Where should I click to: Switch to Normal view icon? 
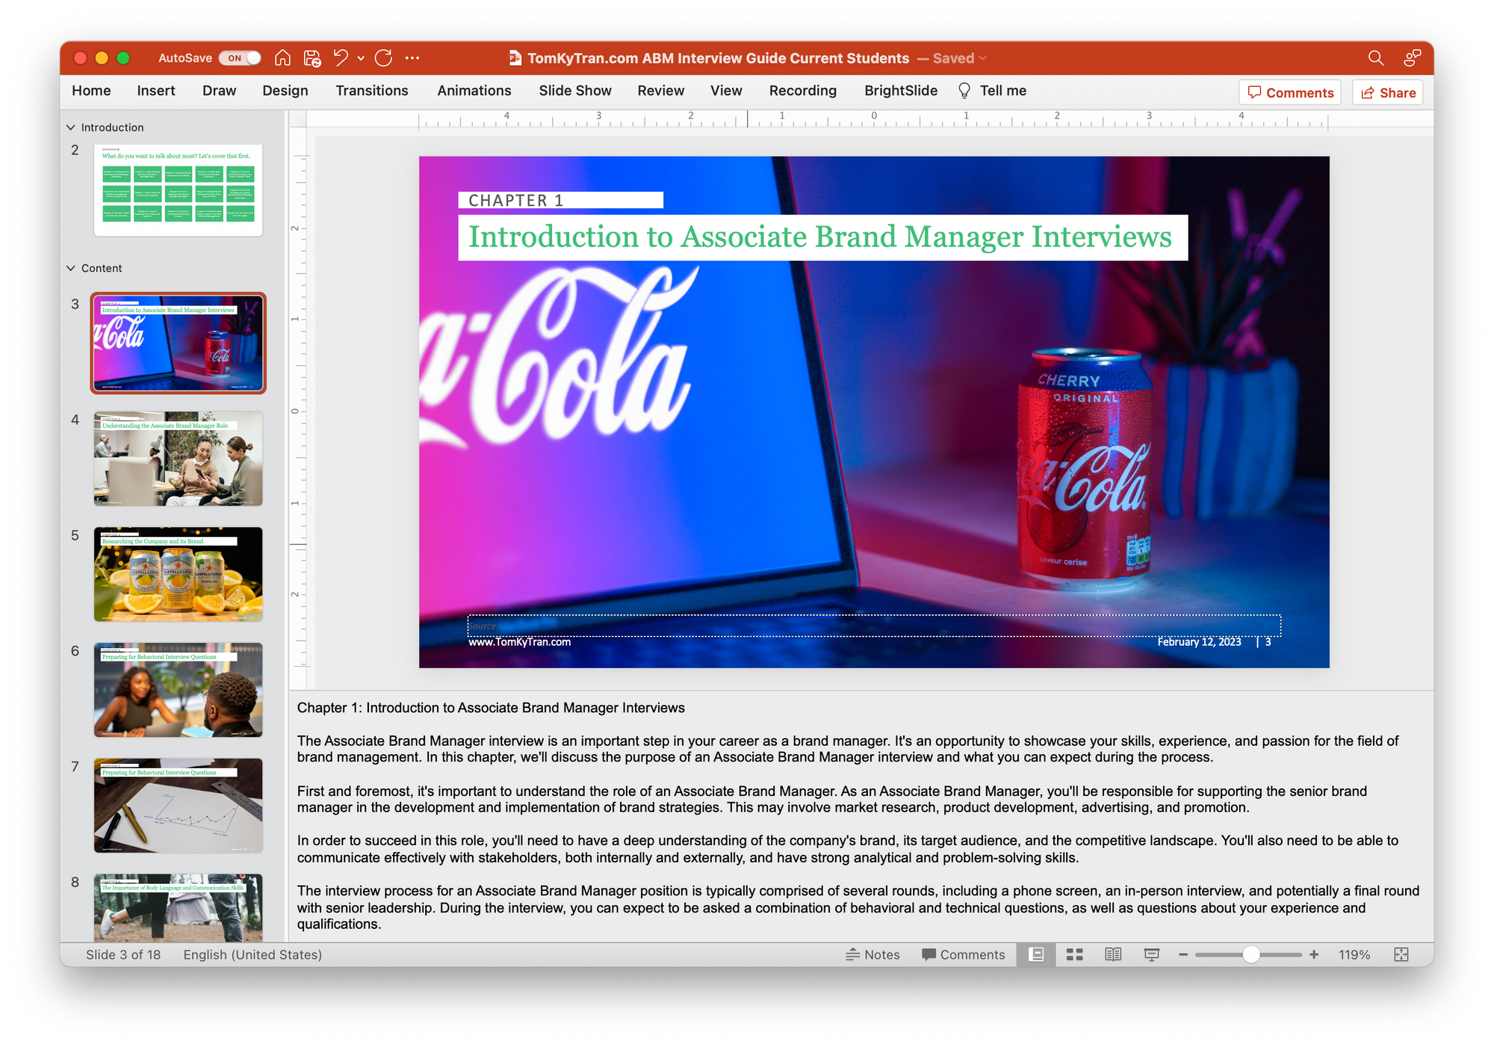click(1036, 955)
